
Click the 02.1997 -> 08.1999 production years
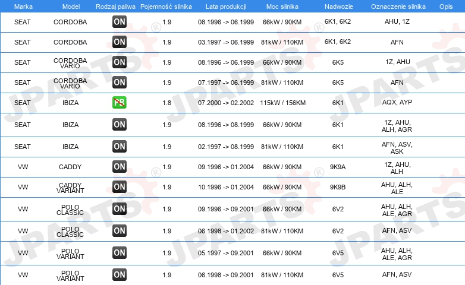[x=226, y=147]
